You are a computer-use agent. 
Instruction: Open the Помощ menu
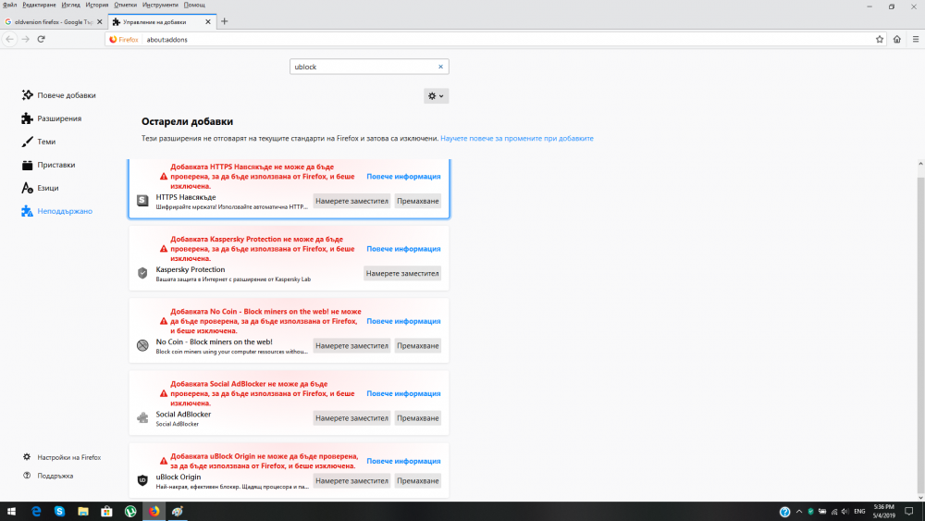coord(194,5)
